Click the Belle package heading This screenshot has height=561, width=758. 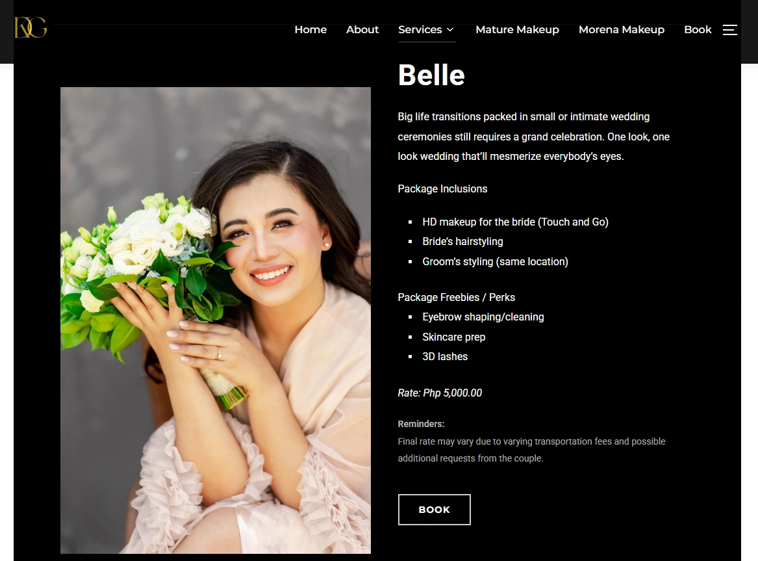coord(431,75)
